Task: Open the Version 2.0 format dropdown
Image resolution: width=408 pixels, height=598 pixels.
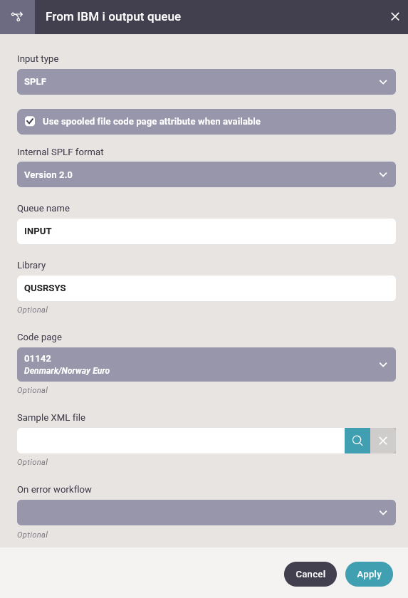Action: pyautogui.click(x=206, y=174)
